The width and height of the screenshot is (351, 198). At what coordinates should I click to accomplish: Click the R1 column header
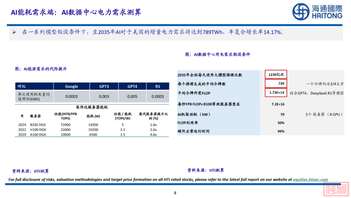(x=158, y=86)
